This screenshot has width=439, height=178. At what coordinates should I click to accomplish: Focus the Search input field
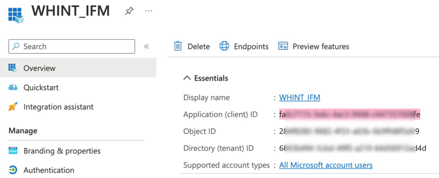tap(72, 46)
